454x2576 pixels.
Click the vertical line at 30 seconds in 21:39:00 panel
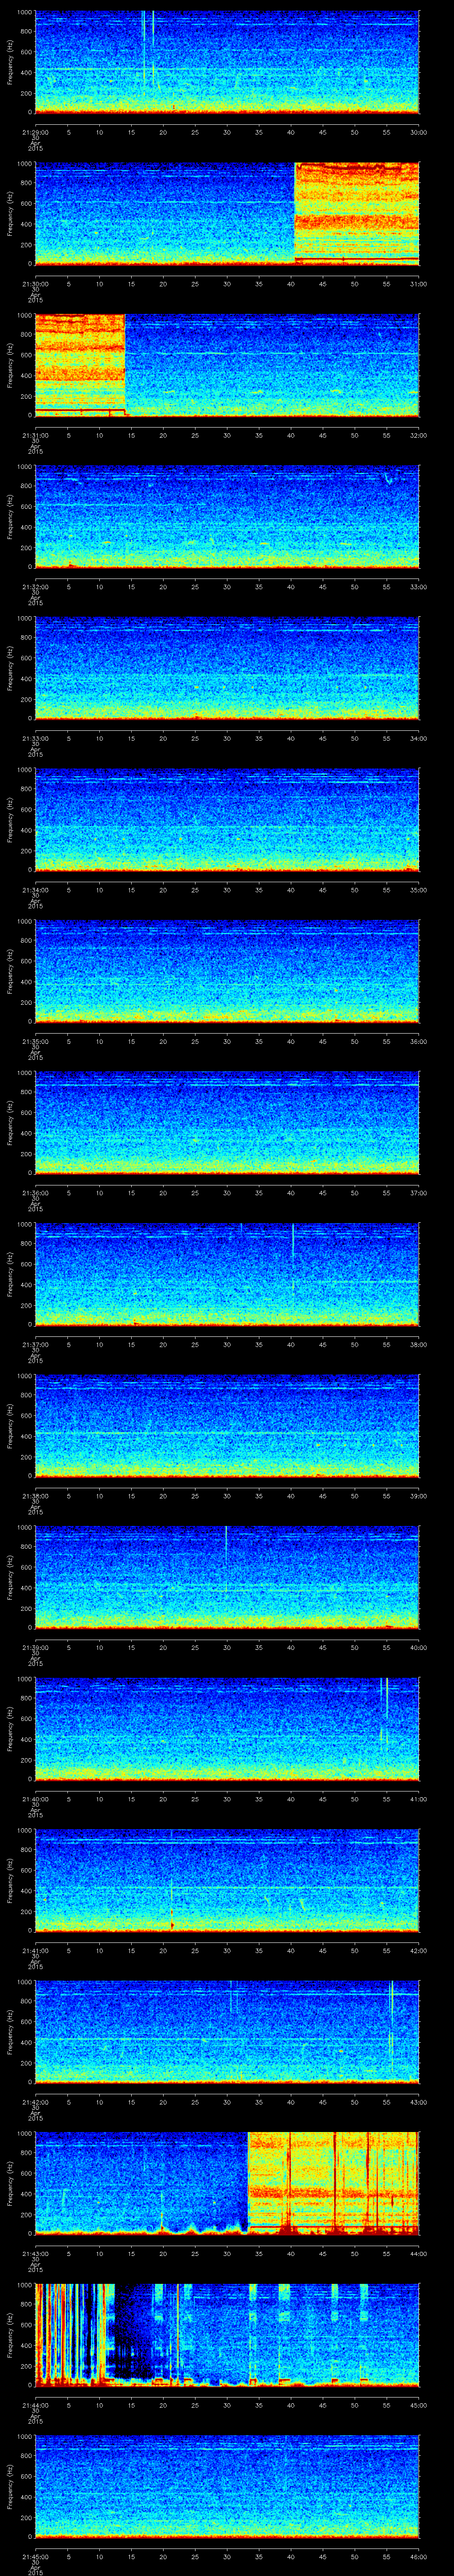[x=227, y=1552]
